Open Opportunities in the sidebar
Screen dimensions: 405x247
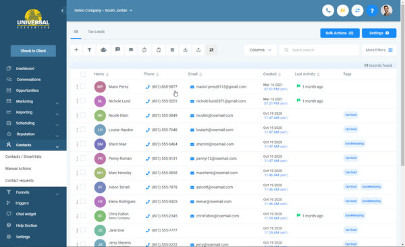click(27, 90)
